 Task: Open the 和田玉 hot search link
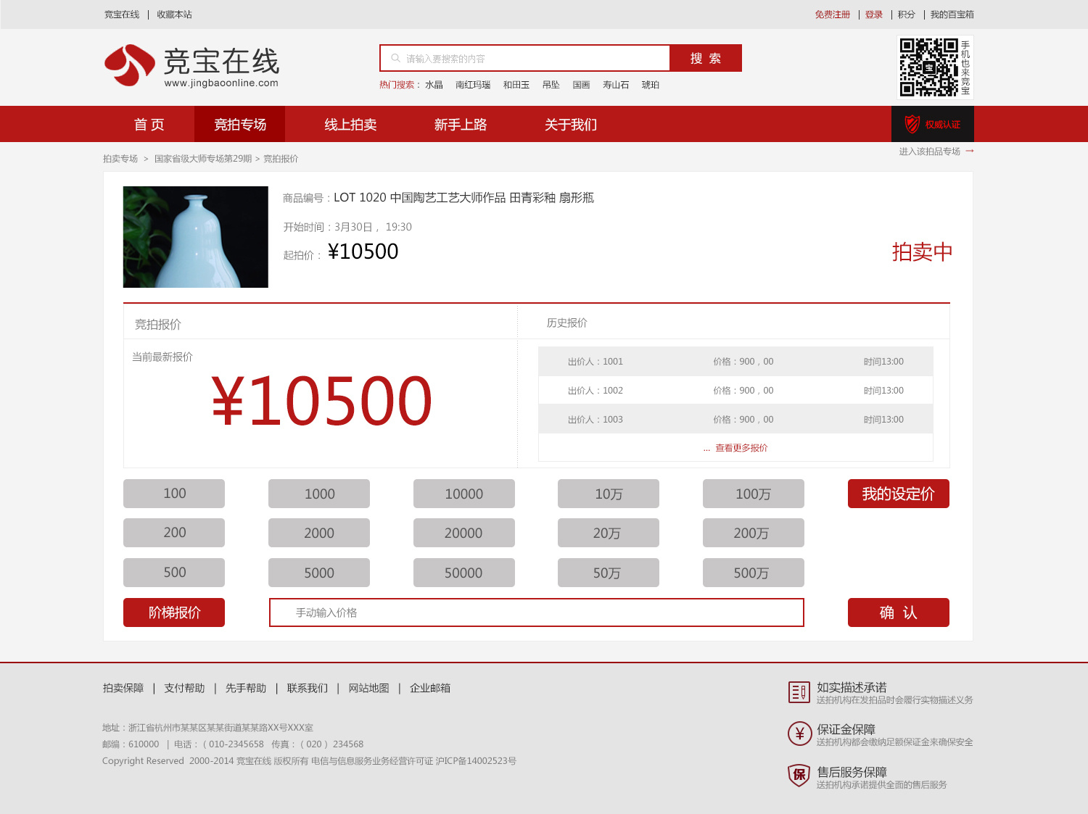(x=516, y=84)
